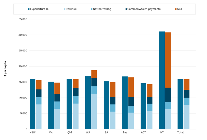The height and width of the screenshot is (140, 207).
Task: Select the Vic expenditure bar
Action: pyautogui.click(x=51, y=105)
